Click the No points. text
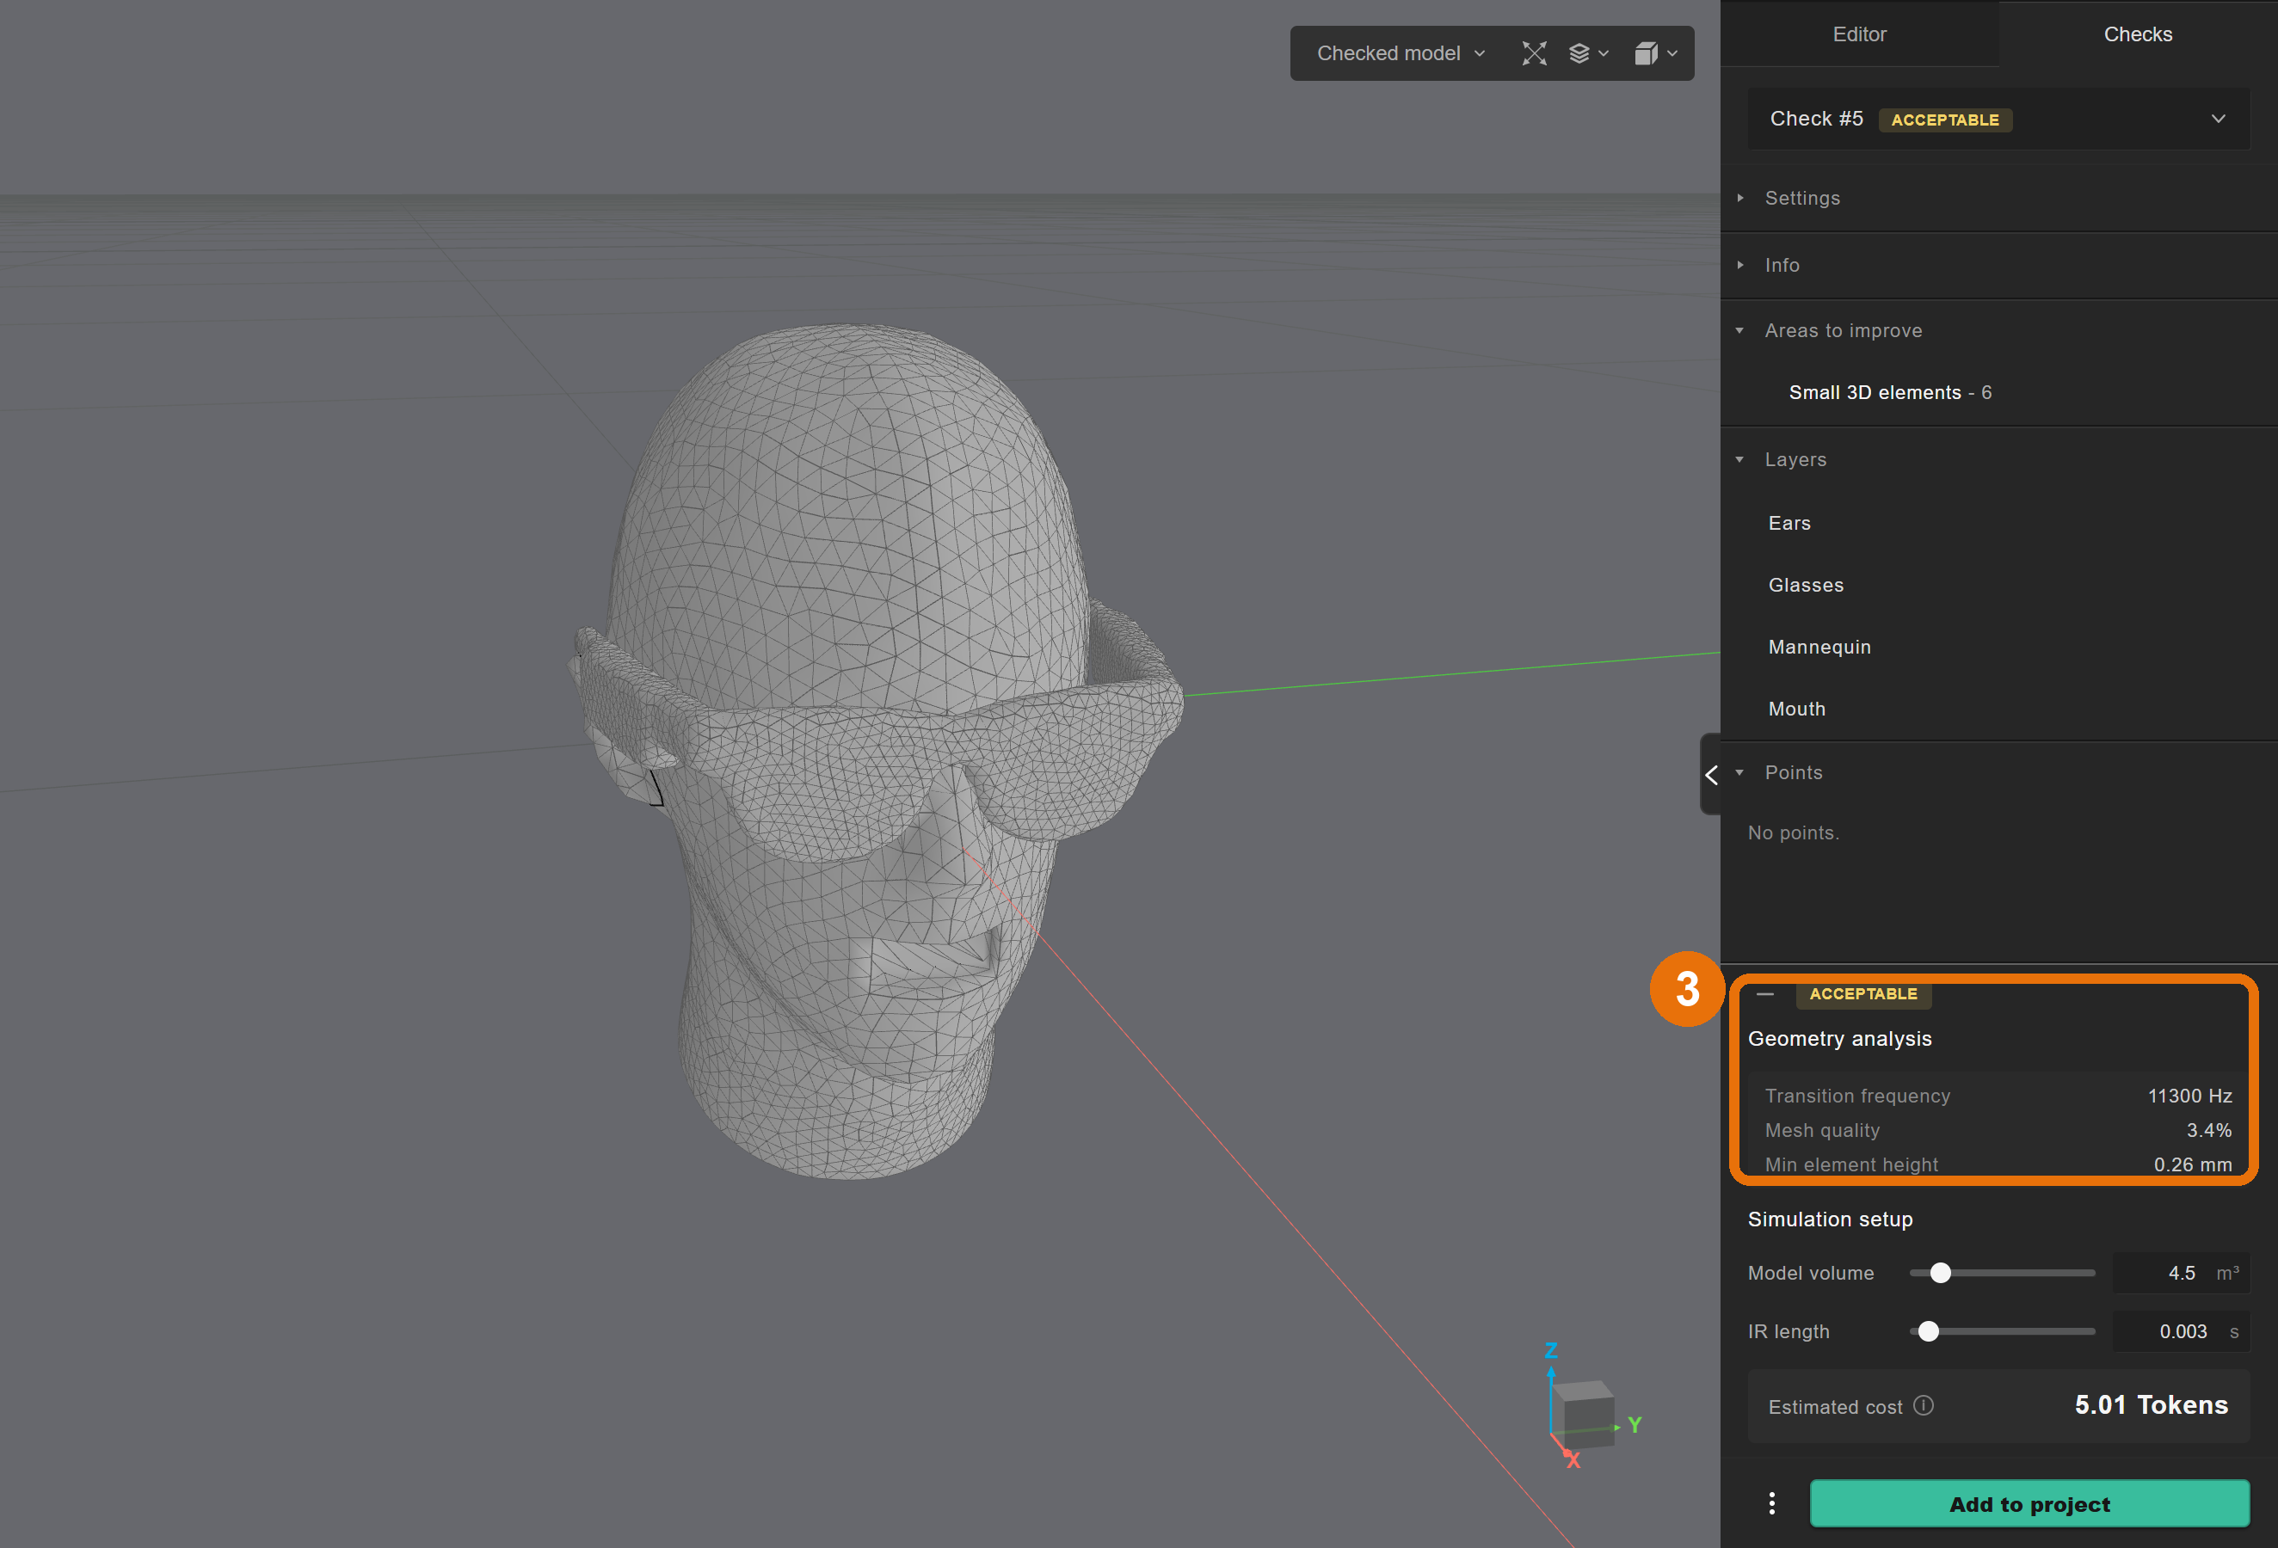The image size is (2278, 1548). [x=1793, y=832]
